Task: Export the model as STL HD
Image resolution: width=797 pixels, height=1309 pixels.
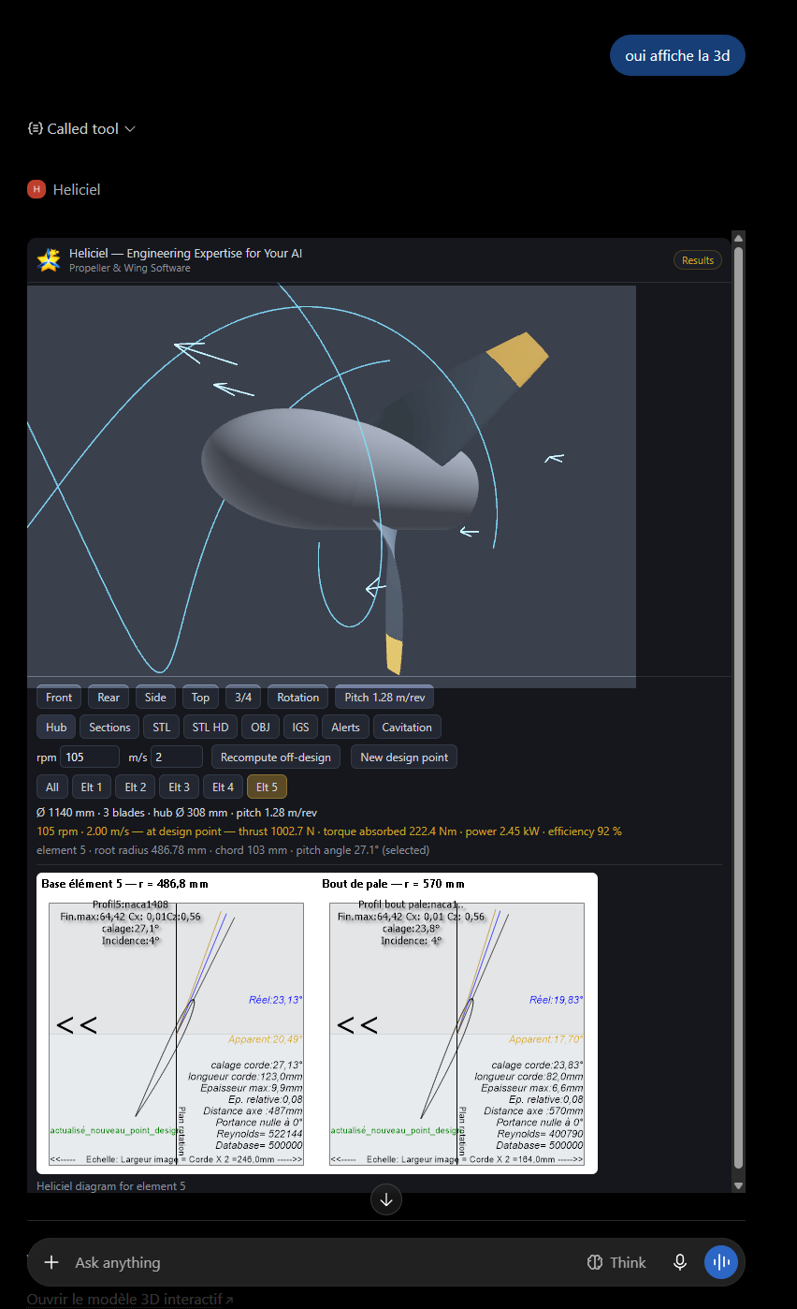Action: (x=210, y=728)
